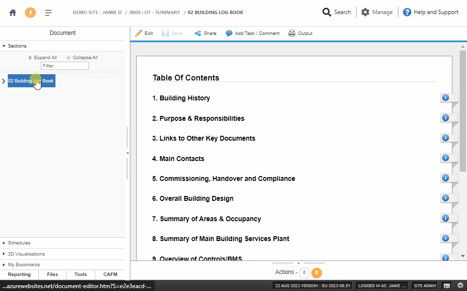467x291 pixels.
Task: Switch to the Reporting tab
Action: (19, 275)
